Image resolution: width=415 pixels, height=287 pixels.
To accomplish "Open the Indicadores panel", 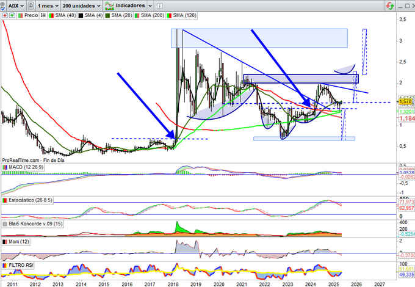I will coord(125,5).
